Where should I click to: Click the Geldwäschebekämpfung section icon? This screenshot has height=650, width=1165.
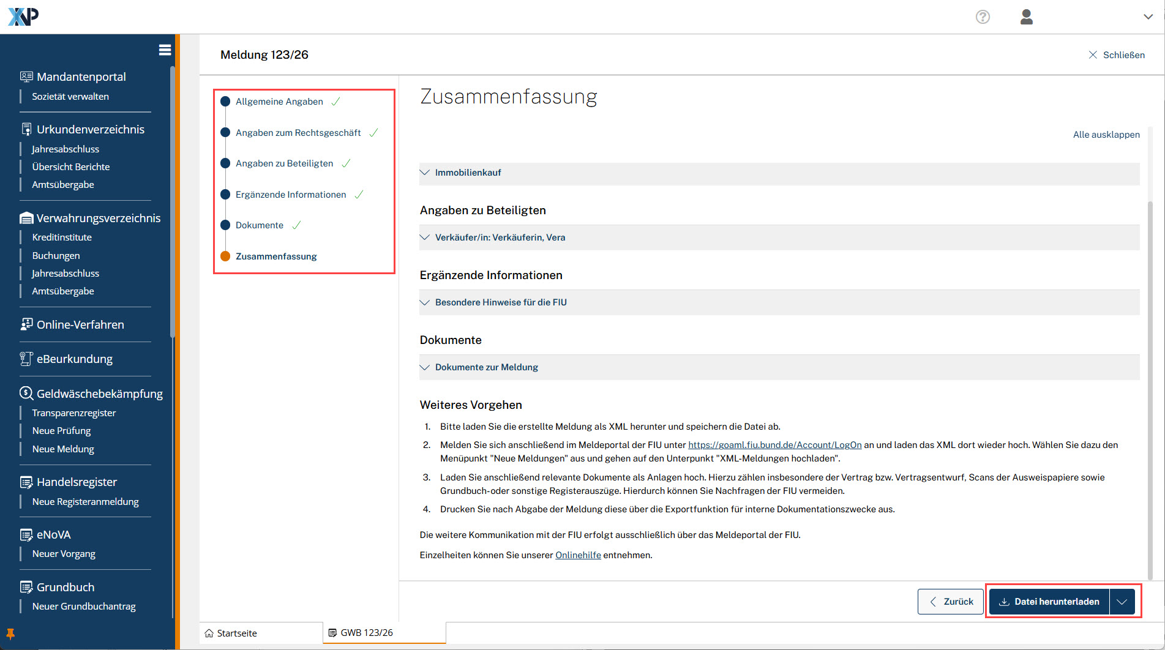[x=26, y=393]
